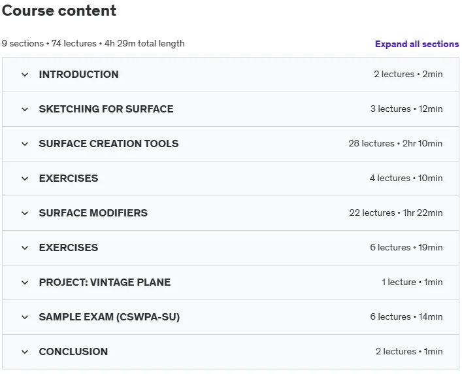The image size is (462, 374).
Task: Select SAMPLE EXAM (CSWPA-SU) heading
Action: click(x=109, y=317)
